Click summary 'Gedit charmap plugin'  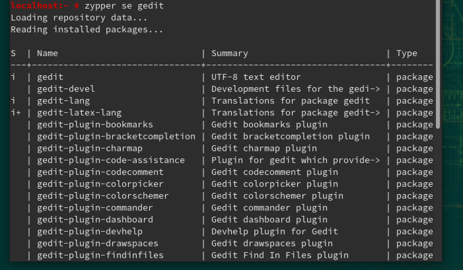[264, 149]
